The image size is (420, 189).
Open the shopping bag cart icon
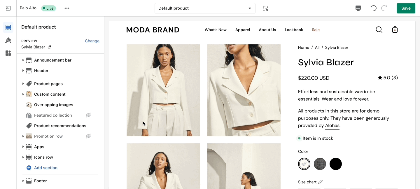[395, 30]
